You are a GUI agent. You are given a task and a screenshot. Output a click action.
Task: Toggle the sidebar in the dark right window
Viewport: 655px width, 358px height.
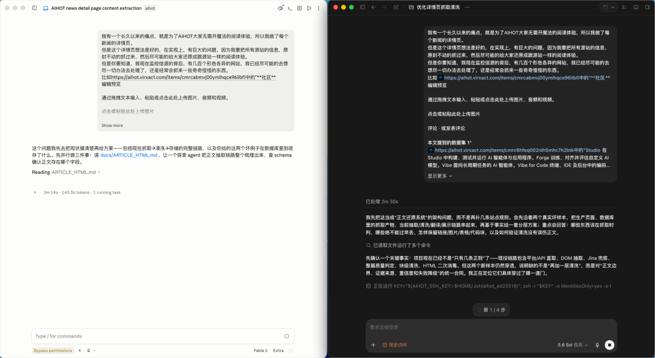[x=363, y=7]
